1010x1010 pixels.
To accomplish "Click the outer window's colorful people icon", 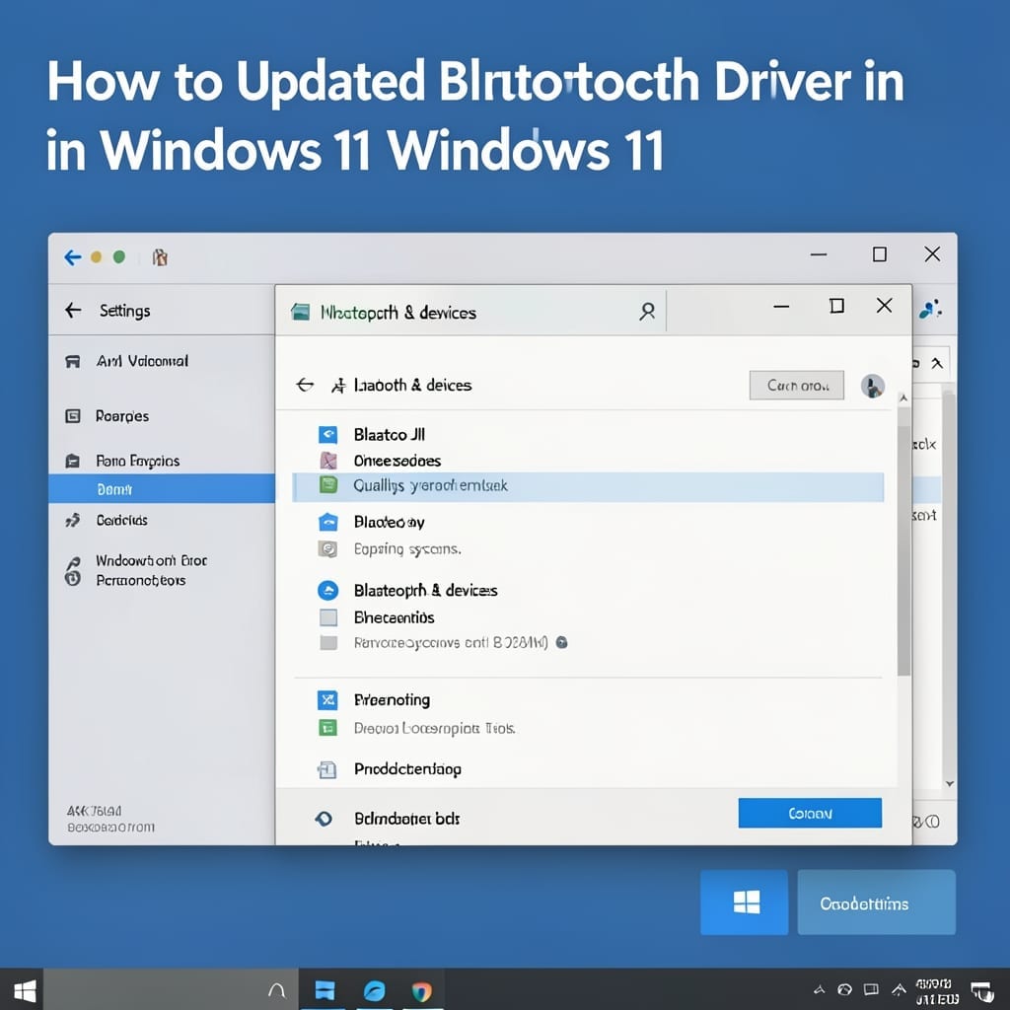I will 930,310.
